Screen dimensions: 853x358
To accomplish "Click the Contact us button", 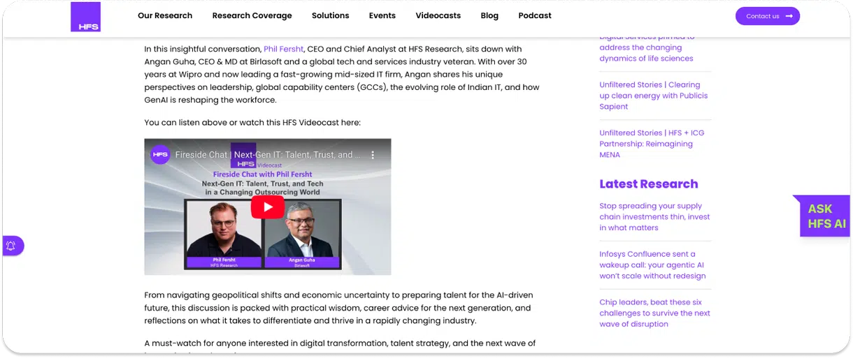I will [768, 16].
